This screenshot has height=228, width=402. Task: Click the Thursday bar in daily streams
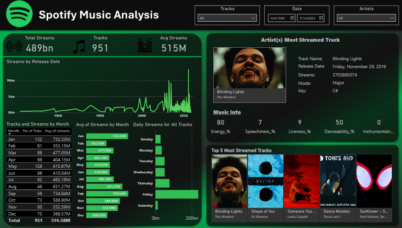click(x=163, y=183)
